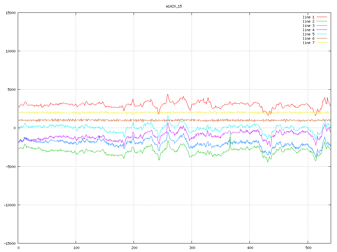
Task: Click the 5000 y-axis label
Action: pos(12,90)
